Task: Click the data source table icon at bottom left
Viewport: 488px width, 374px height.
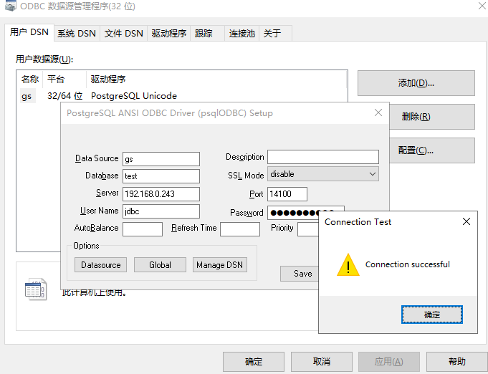Action: pyautogui.click(x=35, y=289)
